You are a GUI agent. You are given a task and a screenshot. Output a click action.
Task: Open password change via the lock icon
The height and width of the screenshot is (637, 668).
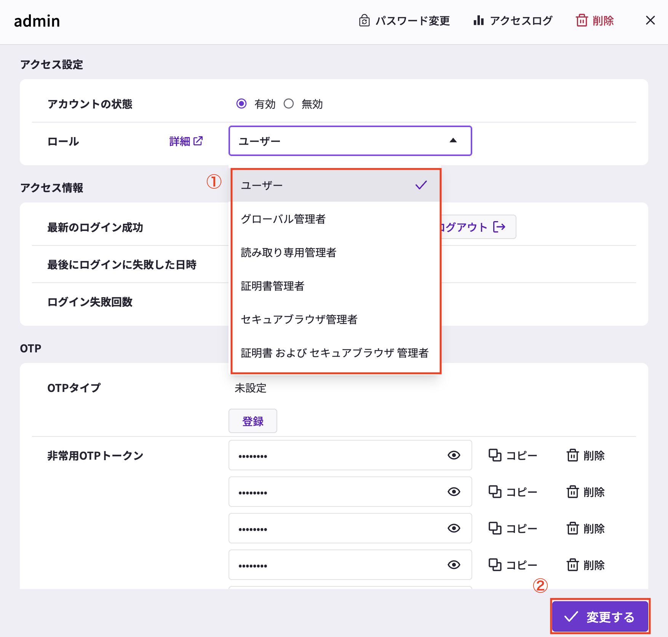coord(364,21)
